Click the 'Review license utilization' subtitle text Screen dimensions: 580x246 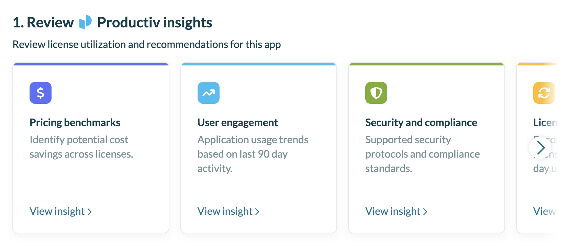click(x=147, y=45)
